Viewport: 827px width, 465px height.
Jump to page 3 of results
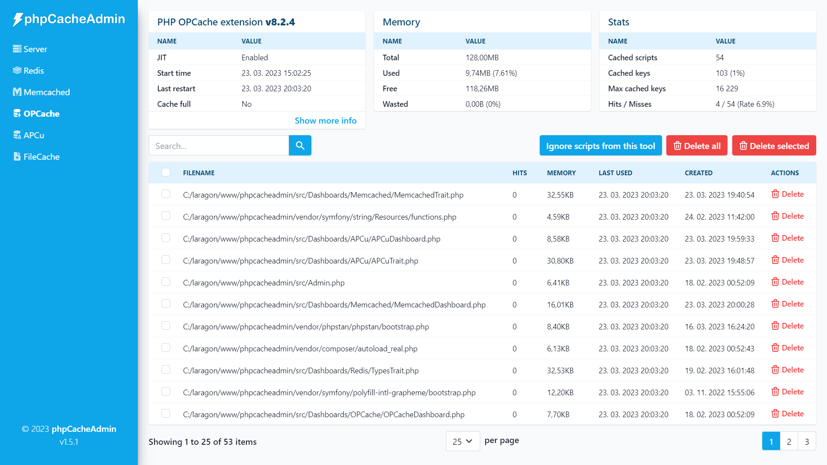click(x=807, y=441)
